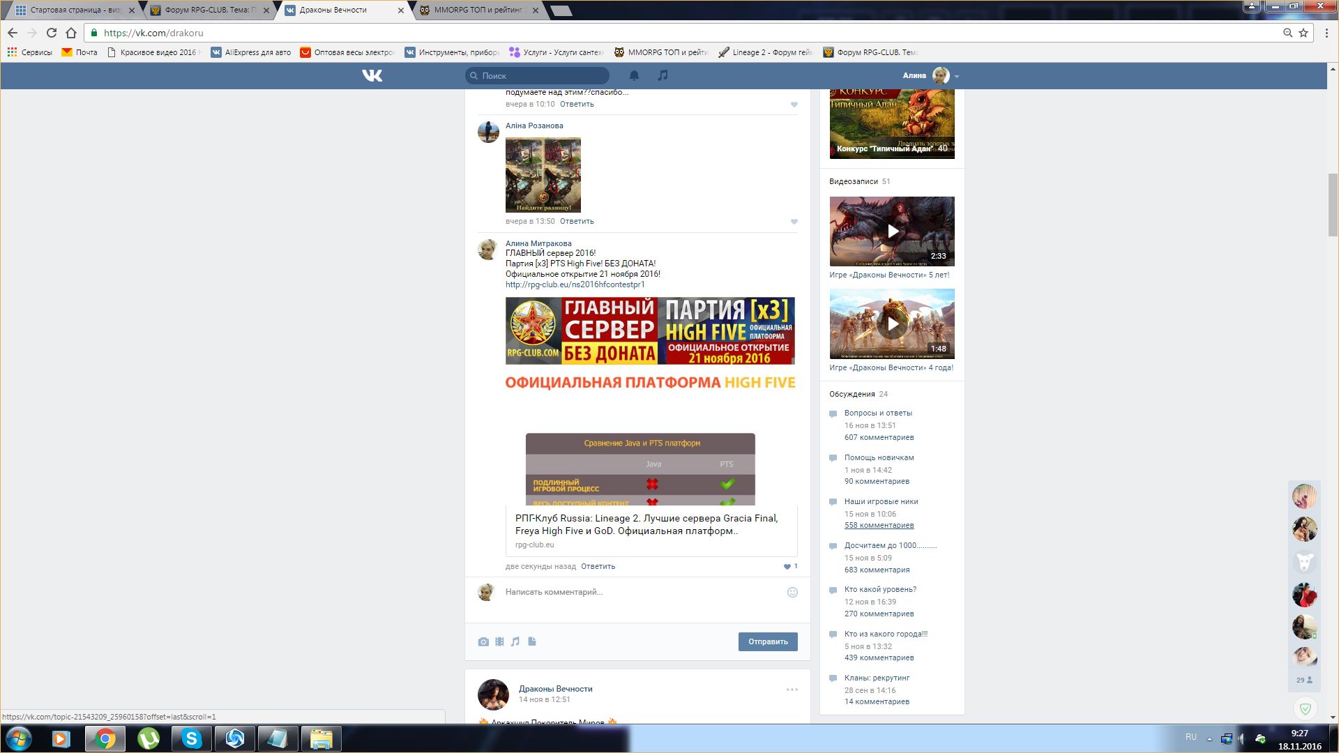Viewport: 1339px width, 753px height.
Task: Attach a photo via camera icon
Action: (483, 641)
